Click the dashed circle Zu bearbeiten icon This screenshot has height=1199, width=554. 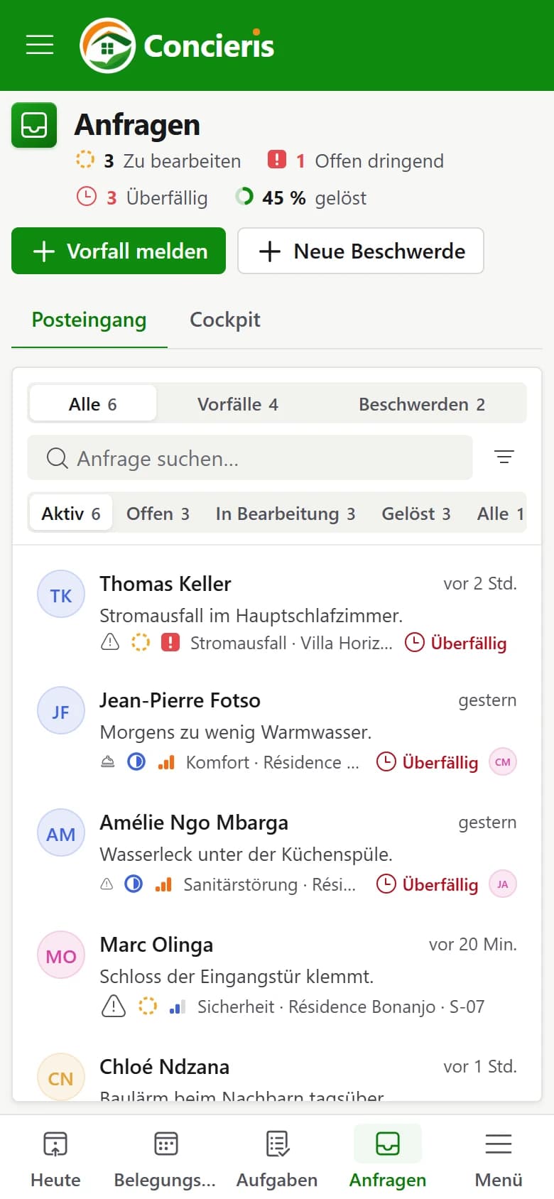(85, 159)
